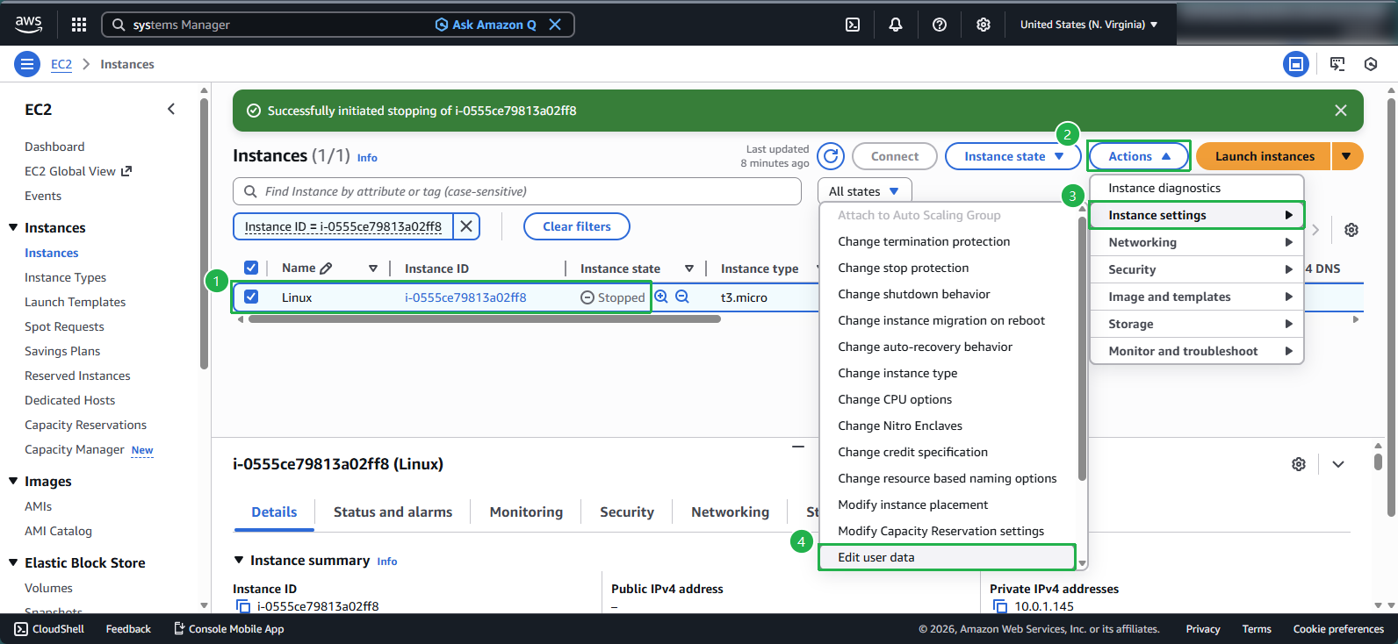Collapse the Elastic Block Store section
The width and height of the screenshot is (1398, 644).
(x=13, y=562)
